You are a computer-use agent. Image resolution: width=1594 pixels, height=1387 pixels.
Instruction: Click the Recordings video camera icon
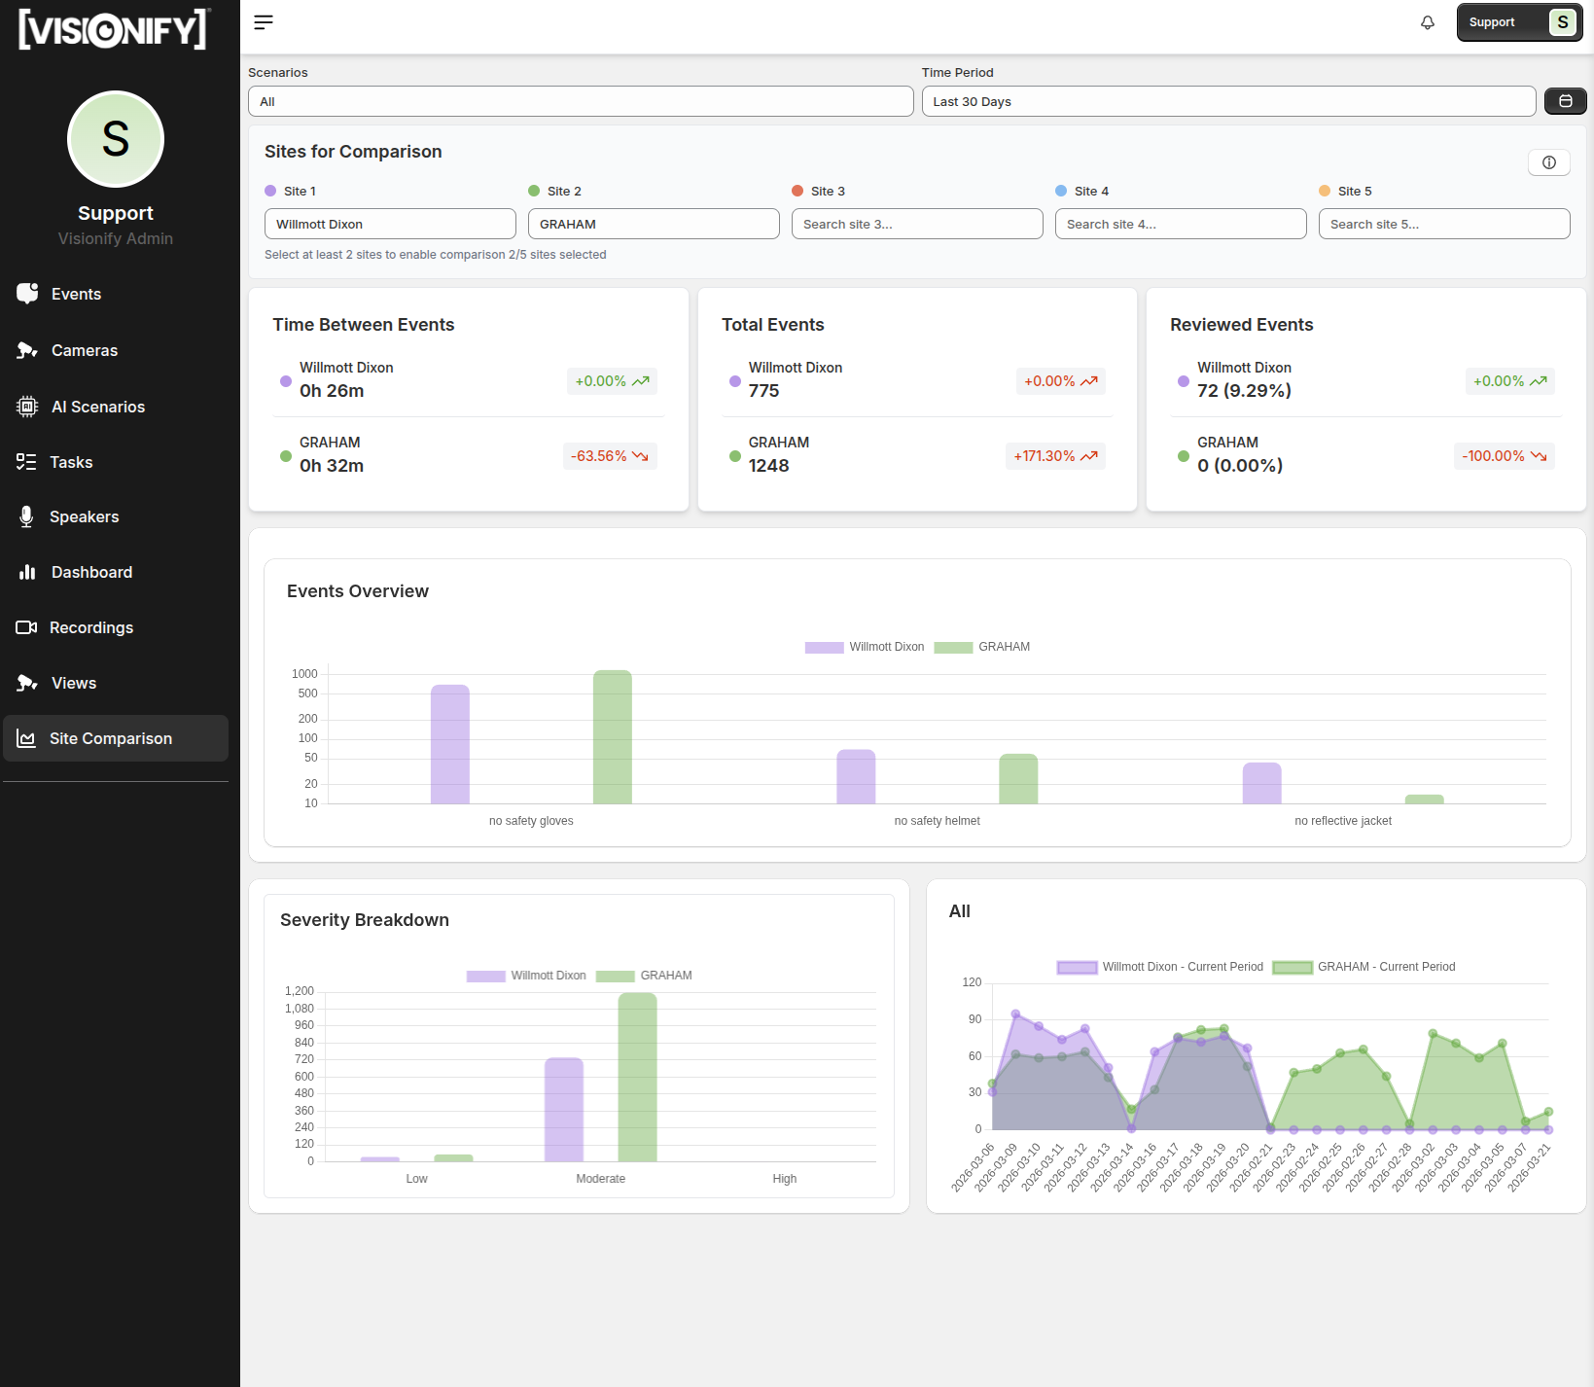26,627
